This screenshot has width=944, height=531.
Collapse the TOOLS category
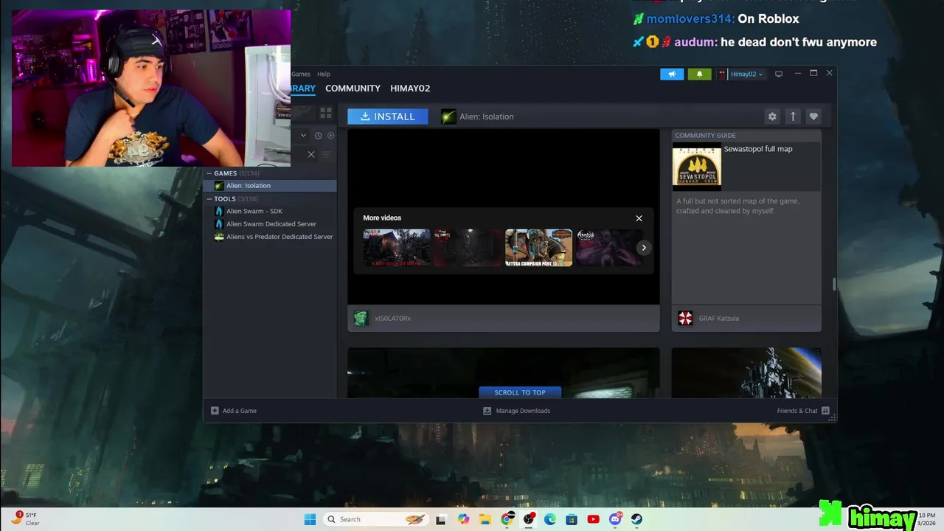(209, 199)
